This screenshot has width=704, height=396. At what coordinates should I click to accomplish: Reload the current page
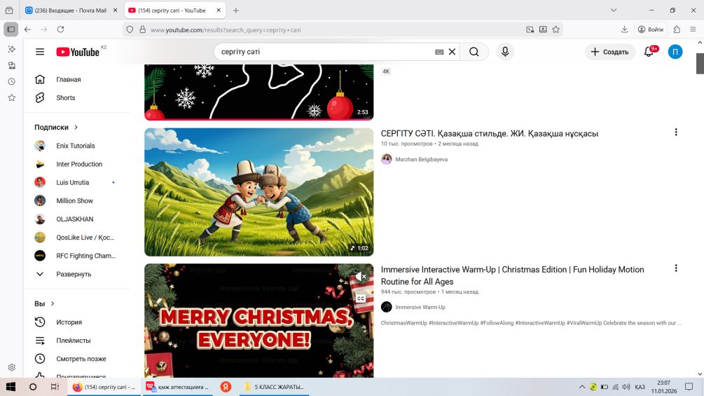tap(61, 29)
